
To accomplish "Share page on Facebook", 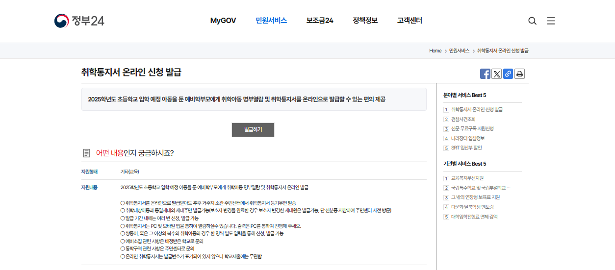I will [485, 74].
